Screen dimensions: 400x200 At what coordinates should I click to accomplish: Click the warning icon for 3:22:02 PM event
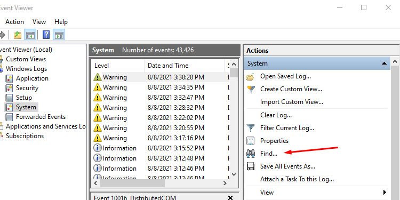click(x=98, y=118)
